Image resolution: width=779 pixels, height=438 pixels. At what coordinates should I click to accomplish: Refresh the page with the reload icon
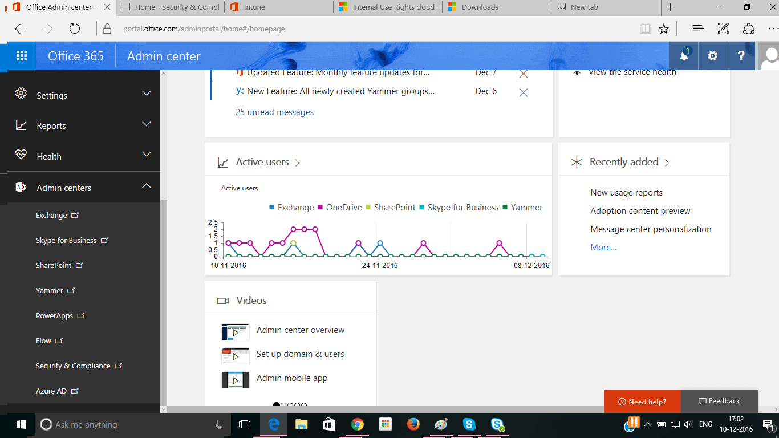click(74, 29)
